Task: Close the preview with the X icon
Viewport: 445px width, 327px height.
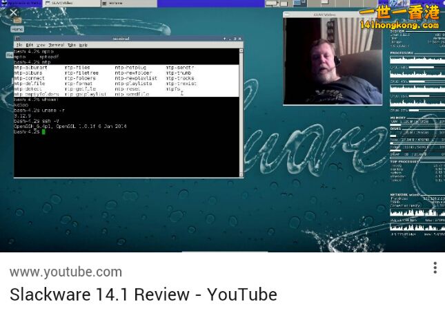Action: point(13,12)
